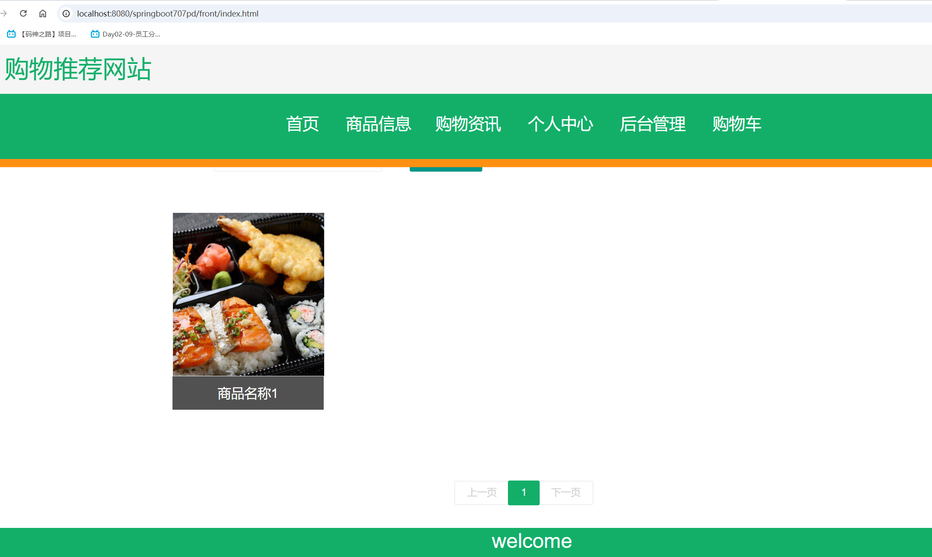Open the 商品名称1 product thumbnail
This screenshot has width=932, height=557.
coord(248,294)
